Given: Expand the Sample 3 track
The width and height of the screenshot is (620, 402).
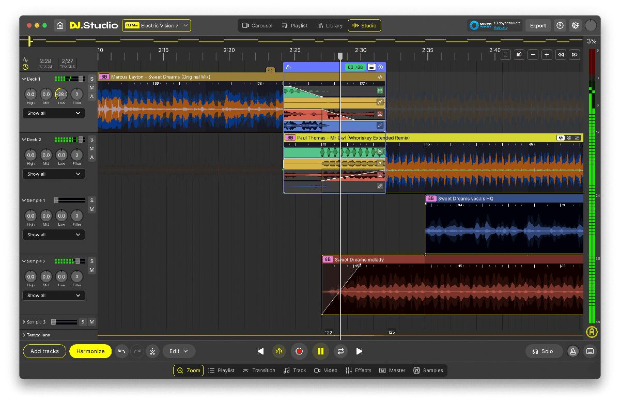Looking at the screenshot, I should pyautogui.click(x=24, y=322).
